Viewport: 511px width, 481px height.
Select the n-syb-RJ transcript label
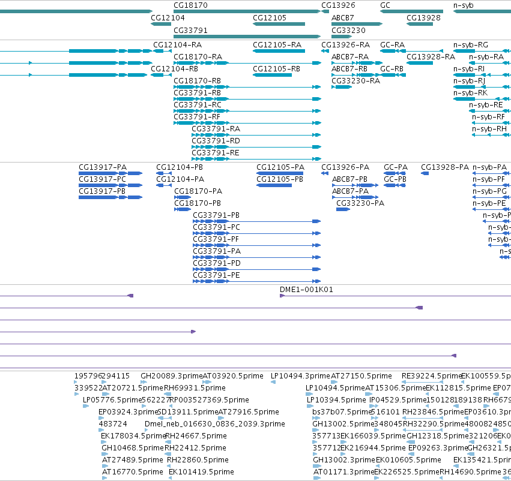point(470,81)
